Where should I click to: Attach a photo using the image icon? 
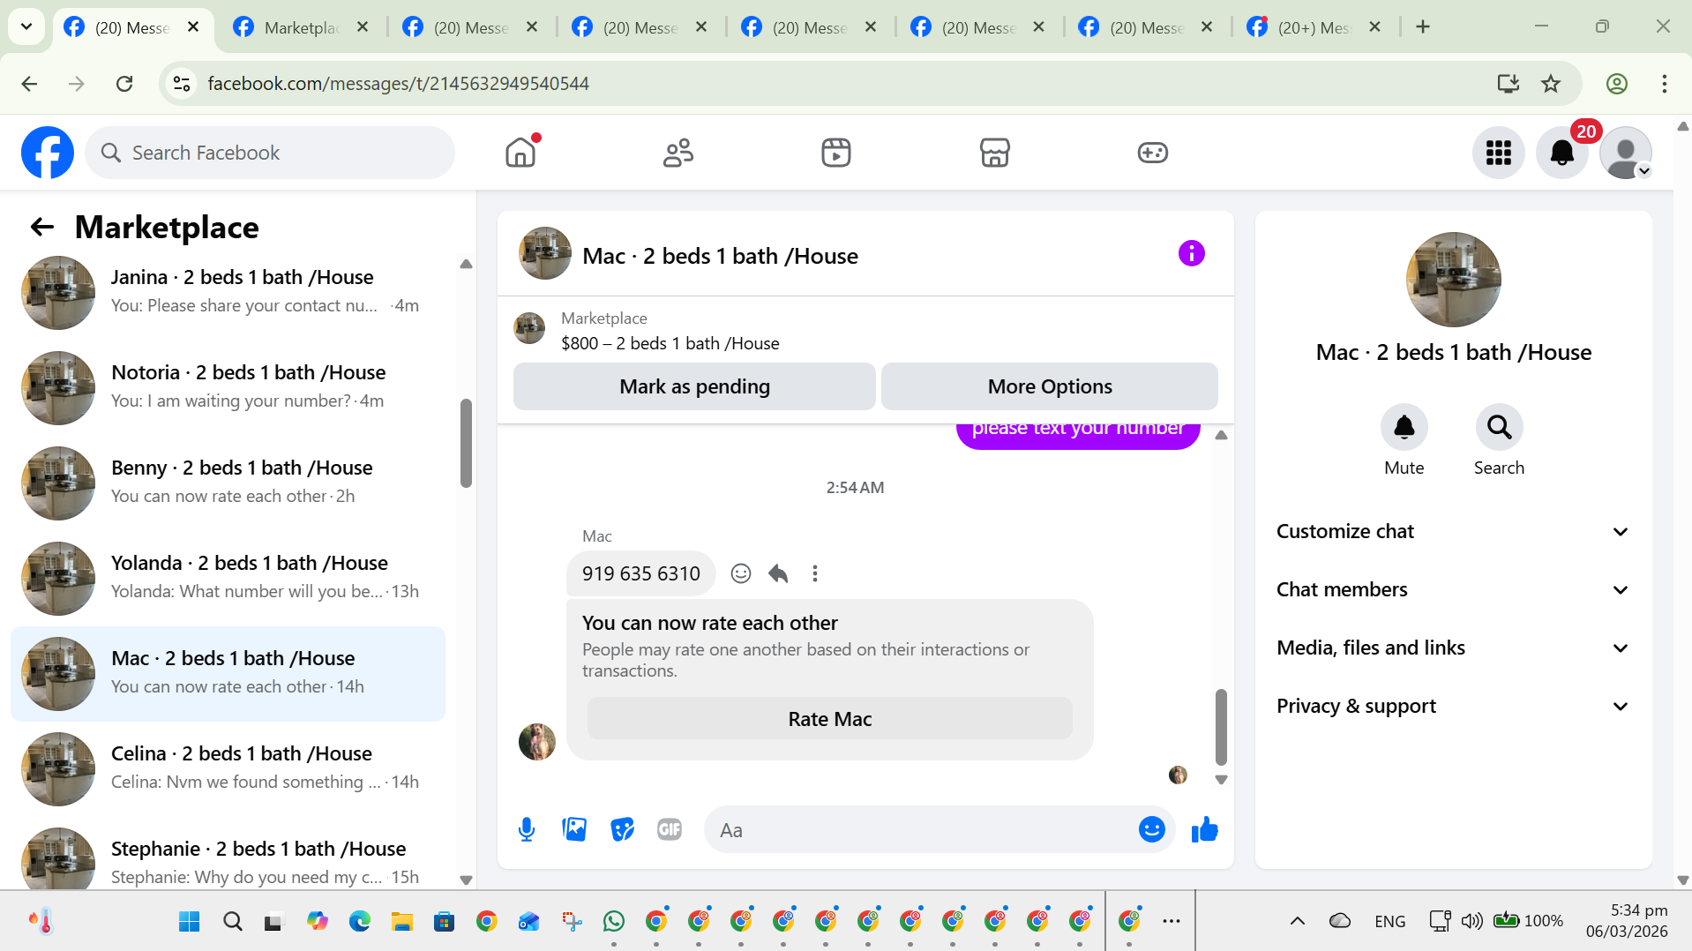[574, 829]
